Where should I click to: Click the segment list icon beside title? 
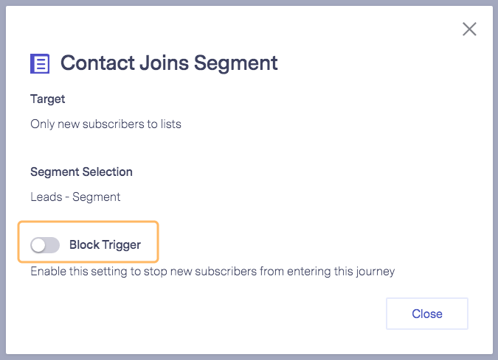[x=40, y=64]
